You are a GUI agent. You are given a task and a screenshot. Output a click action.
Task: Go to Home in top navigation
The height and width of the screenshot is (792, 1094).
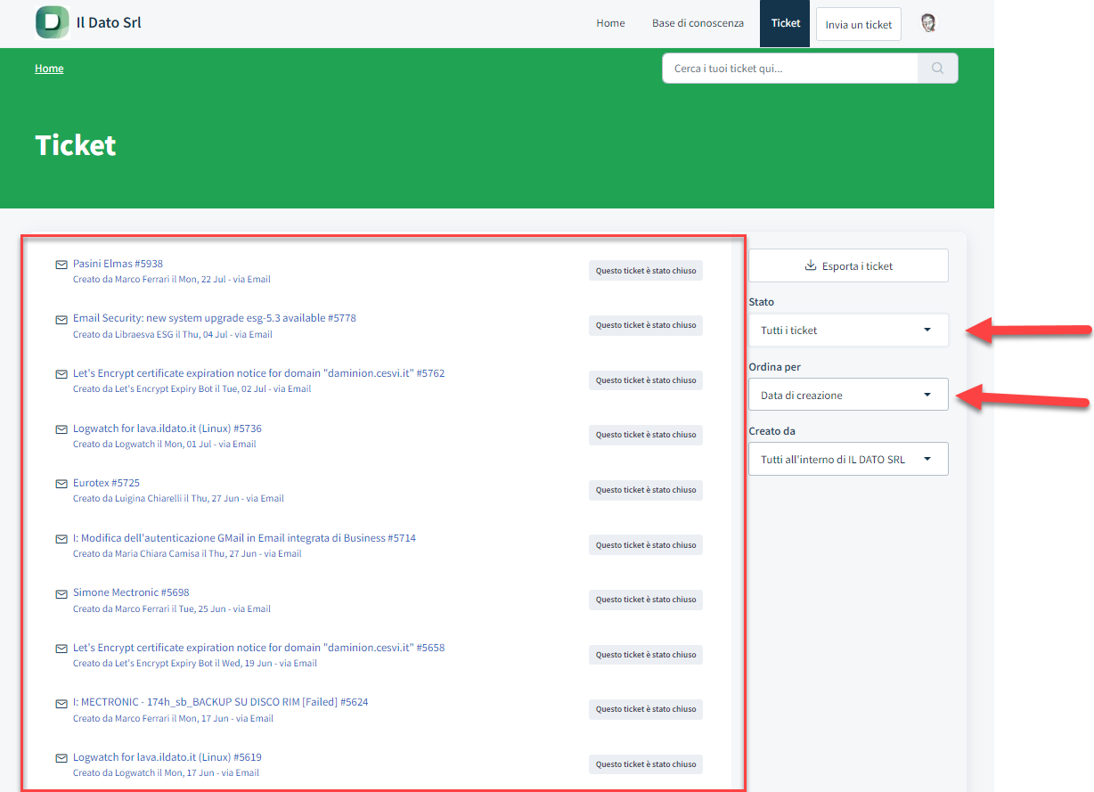[x=610, y=23]
